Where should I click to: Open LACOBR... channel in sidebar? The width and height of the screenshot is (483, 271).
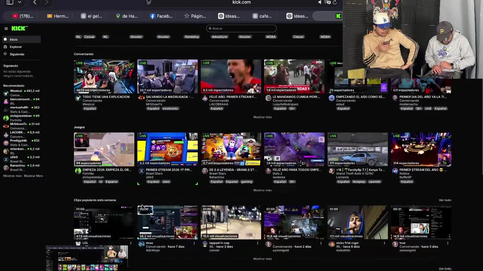pos(22,134)
